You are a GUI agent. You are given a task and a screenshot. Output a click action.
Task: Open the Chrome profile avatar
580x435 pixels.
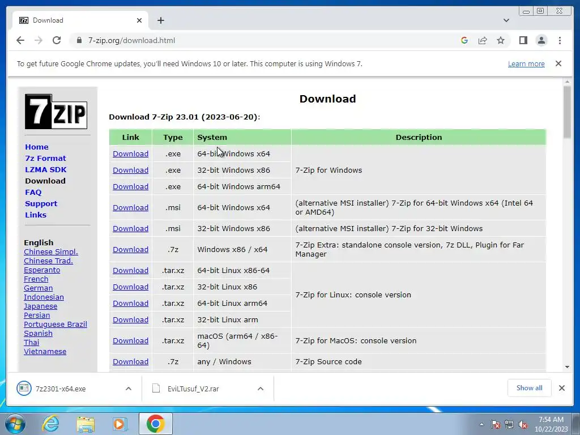pyautogui.click(x=541, y=40)
